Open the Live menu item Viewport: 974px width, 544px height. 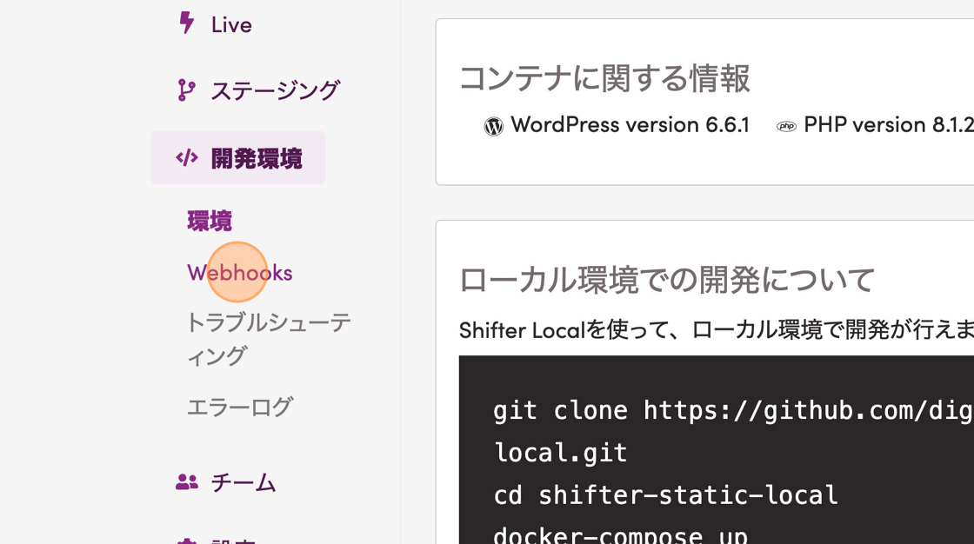[x=231, y=25]
